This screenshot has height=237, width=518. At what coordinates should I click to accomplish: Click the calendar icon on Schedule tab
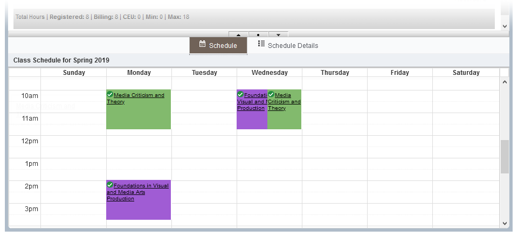(203, 44)
